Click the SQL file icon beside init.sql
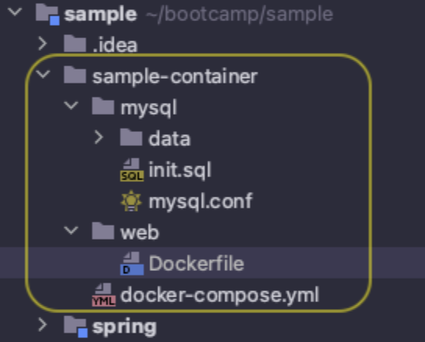This screenshot has width=425, height=342. click(132, 170)
